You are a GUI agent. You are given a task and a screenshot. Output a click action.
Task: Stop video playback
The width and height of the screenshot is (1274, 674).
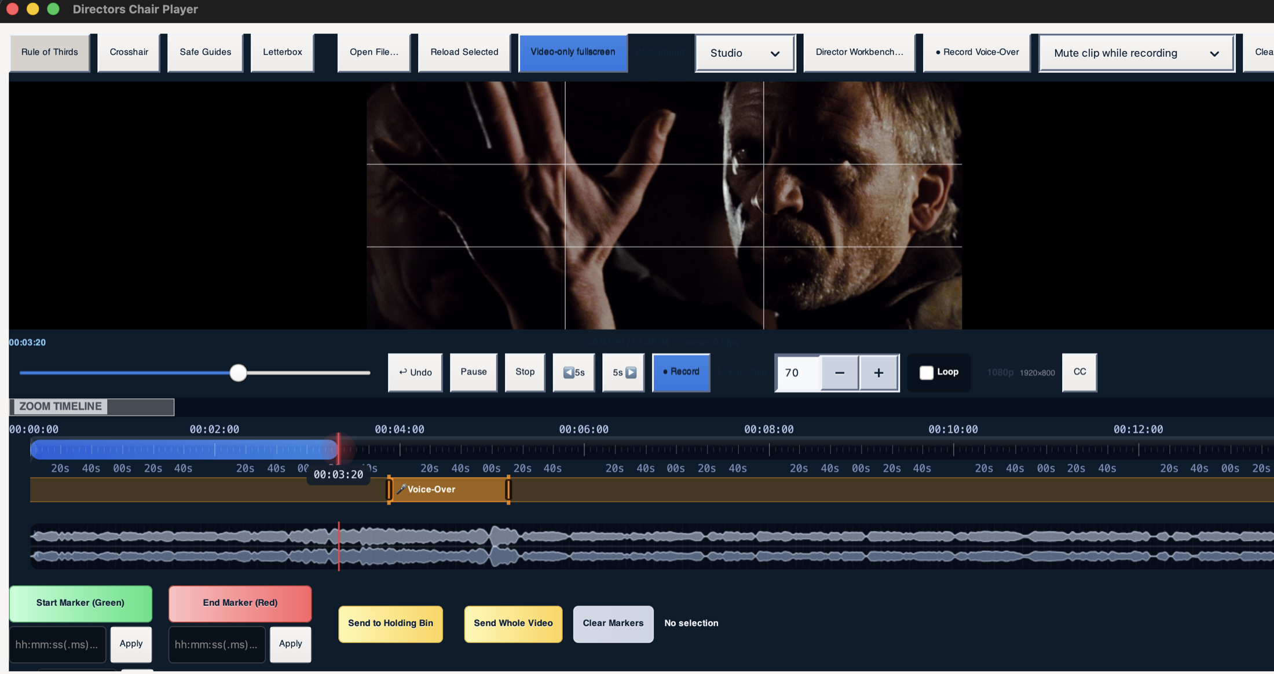click(525, 372)
